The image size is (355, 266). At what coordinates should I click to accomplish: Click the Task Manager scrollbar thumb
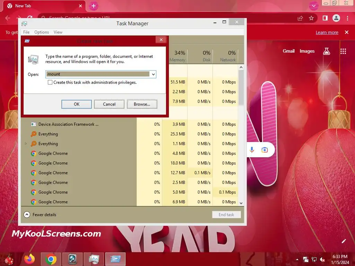click(x=241, y=88)
